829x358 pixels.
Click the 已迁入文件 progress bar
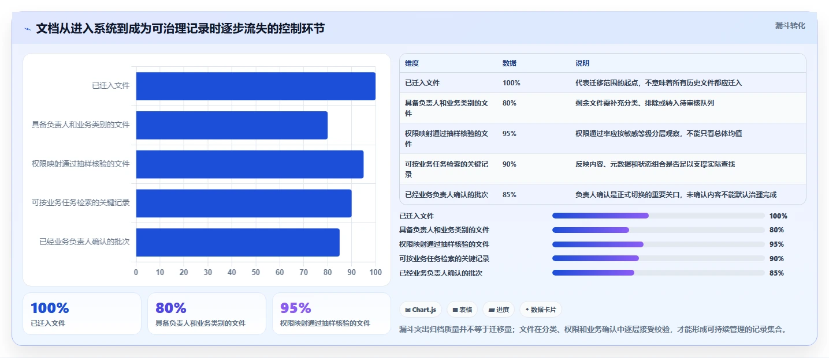pyautogui.click(x=659, y=216)
